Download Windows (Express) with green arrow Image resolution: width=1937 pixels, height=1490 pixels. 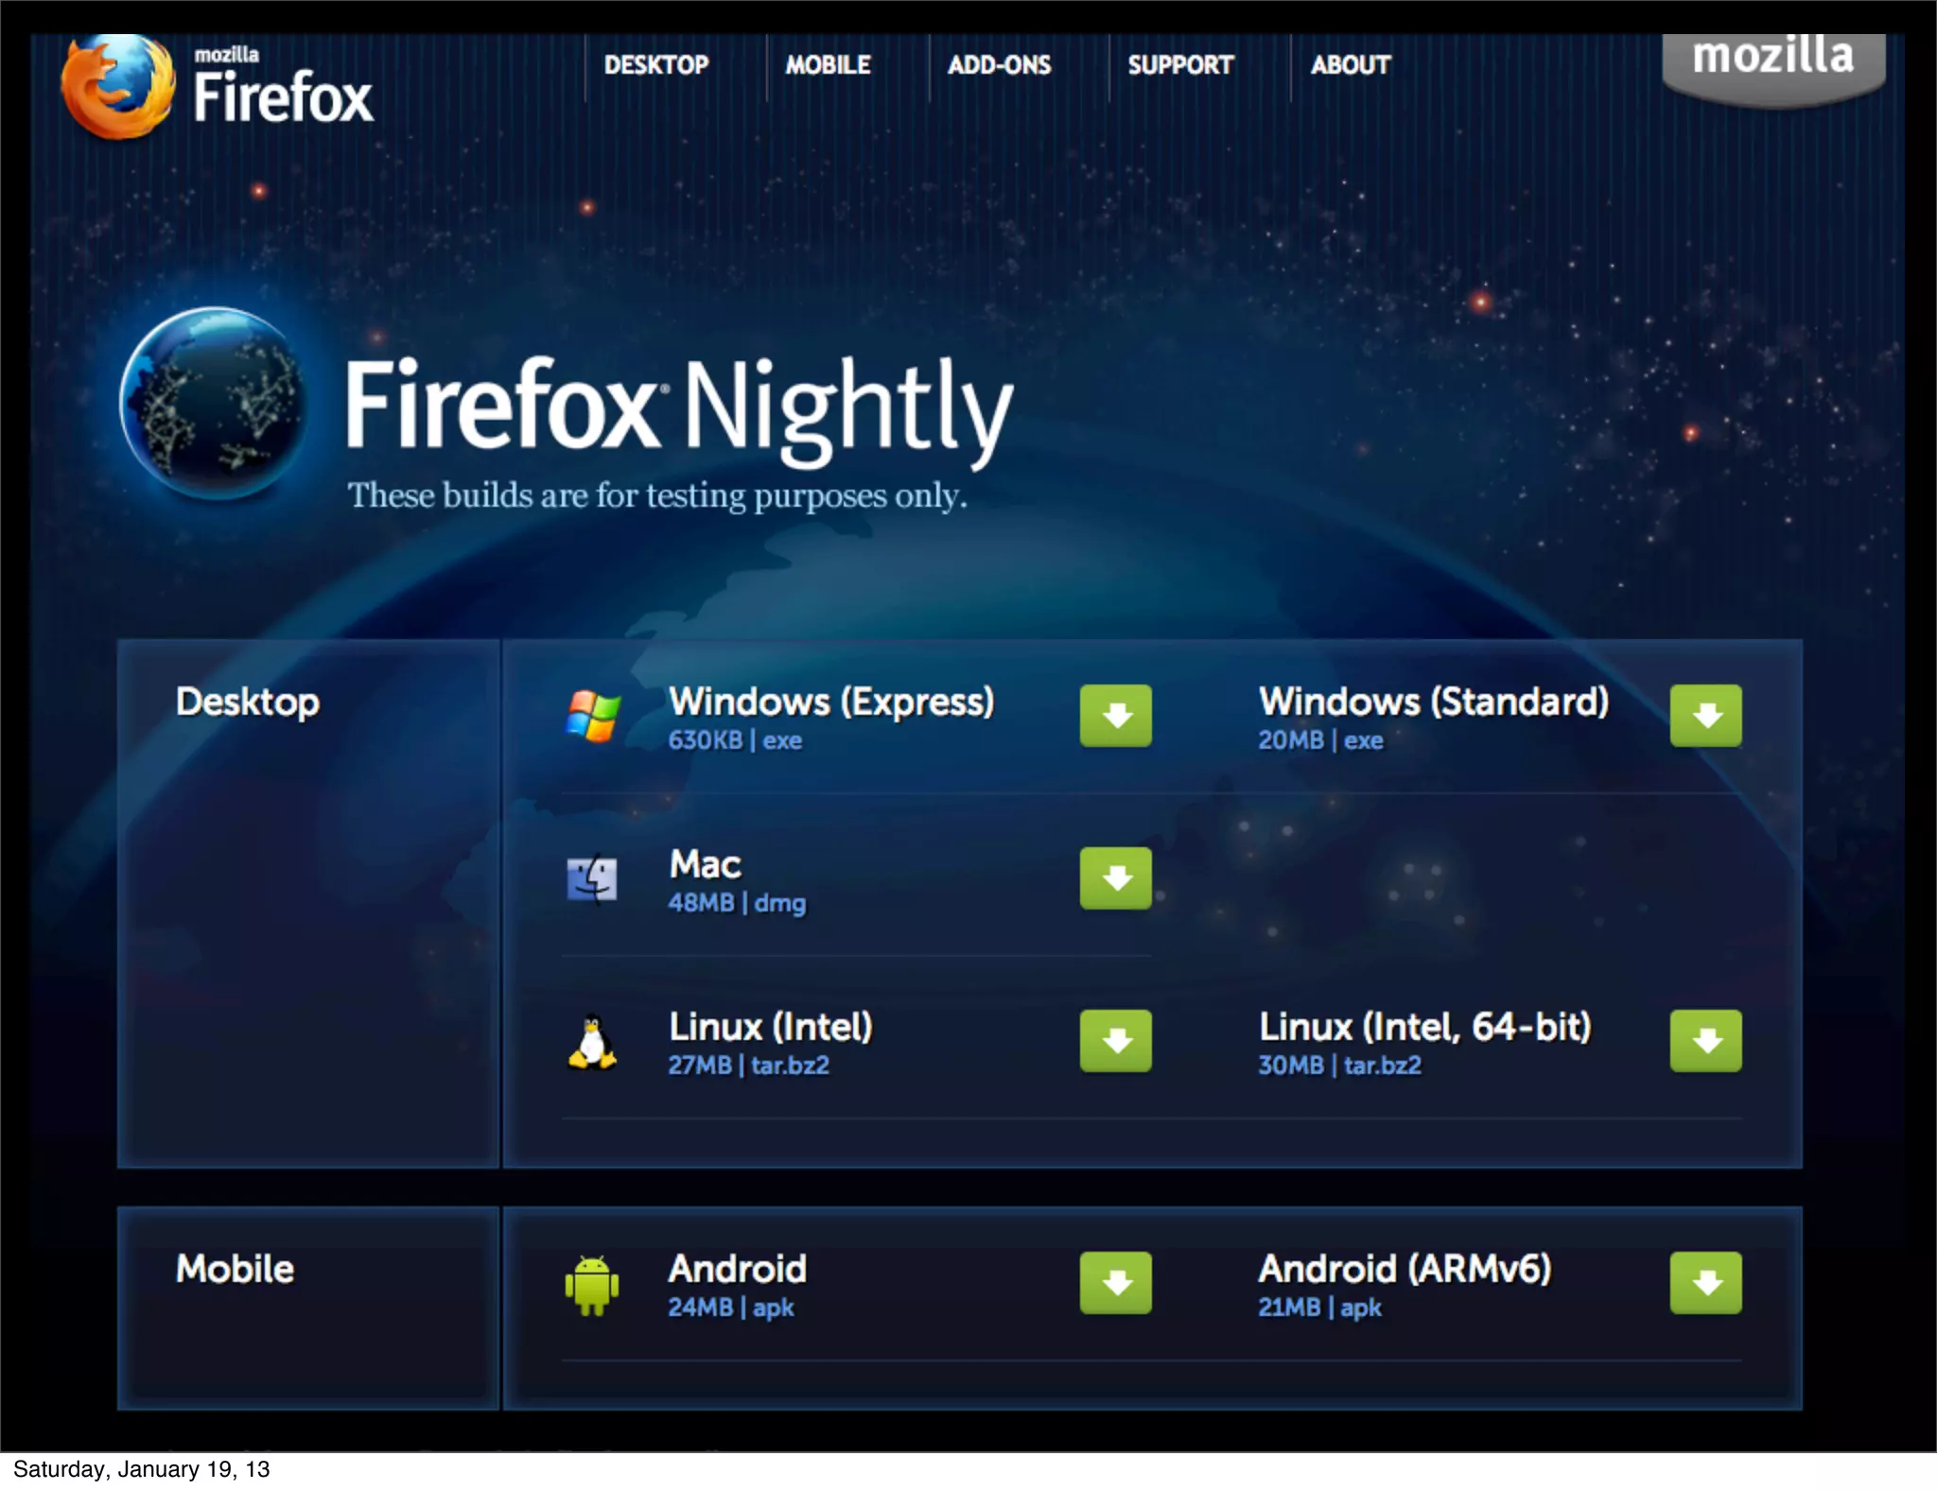(x=1115, y=716)
